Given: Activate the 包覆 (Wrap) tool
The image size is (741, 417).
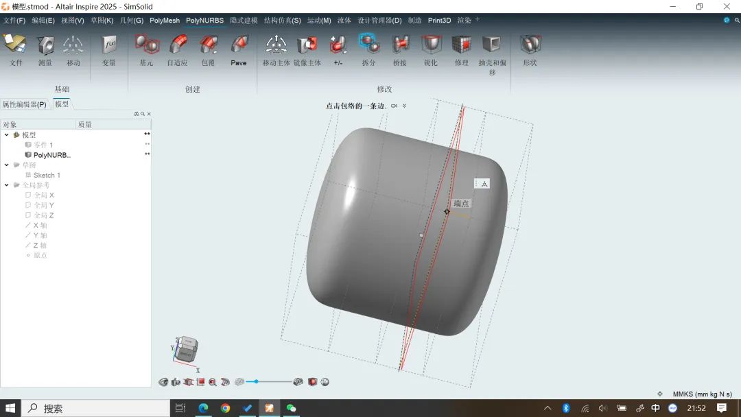Looking at the screenshot, I should pos(208,46).
